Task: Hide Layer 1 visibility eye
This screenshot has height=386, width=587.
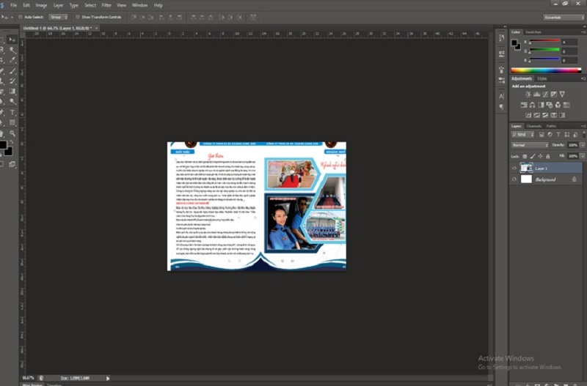Action: [x=514, y=168]
